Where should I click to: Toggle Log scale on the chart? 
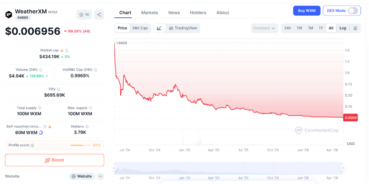pos(343,28)
